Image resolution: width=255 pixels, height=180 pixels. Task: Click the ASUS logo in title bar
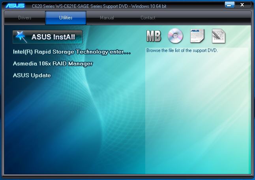15,6
